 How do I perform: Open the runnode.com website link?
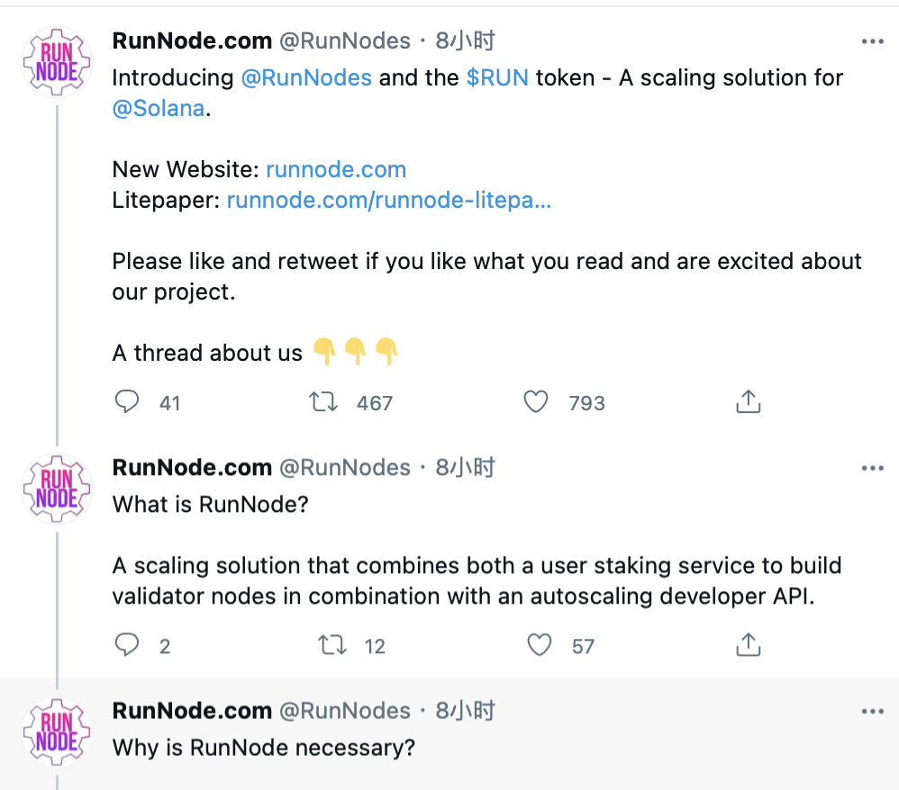pyautogui.click(x=336, y=169)
